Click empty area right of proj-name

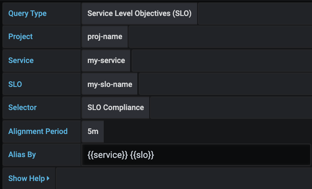(x=220, y=37)
